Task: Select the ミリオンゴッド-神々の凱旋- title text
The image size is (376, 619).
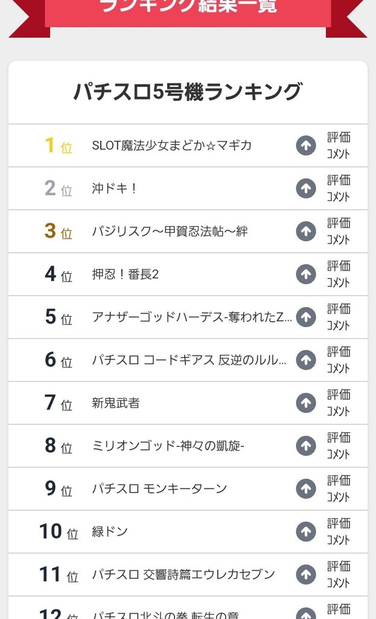Action: pyautogui.click(x=168, y=446)
